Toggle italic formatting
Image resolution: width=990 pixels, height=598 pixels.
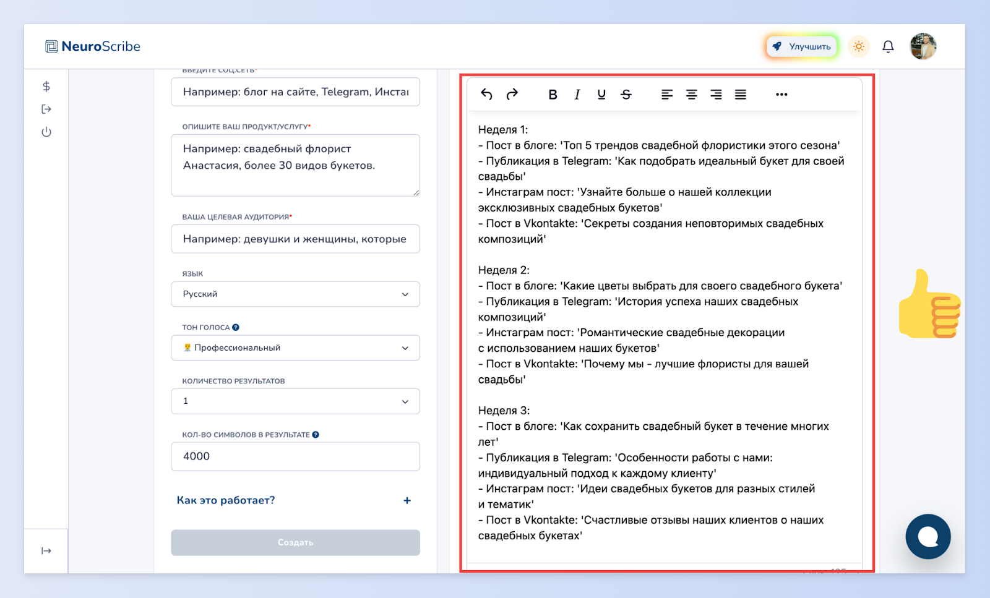pos(577,95)
